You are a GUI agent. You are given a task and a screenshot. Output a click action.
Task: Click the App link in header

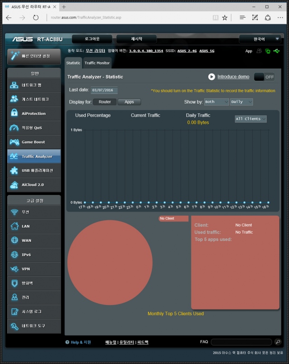click(248, 51)
